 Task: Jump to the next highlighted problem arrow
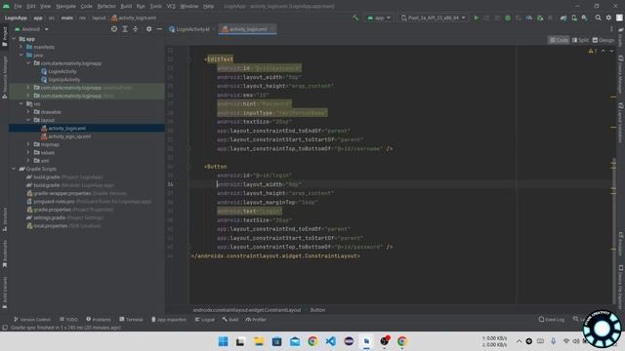click(611, 51)
